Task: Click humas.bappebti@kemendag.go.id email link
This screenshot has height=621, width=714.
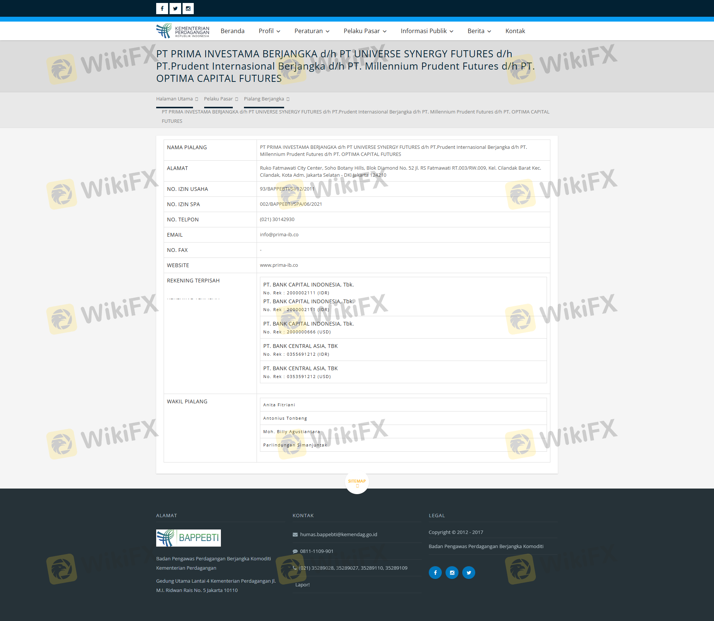Action: coord(339,534)
